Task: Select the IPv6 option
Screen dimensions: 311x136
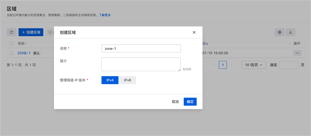Action: [x=128, y=80]
